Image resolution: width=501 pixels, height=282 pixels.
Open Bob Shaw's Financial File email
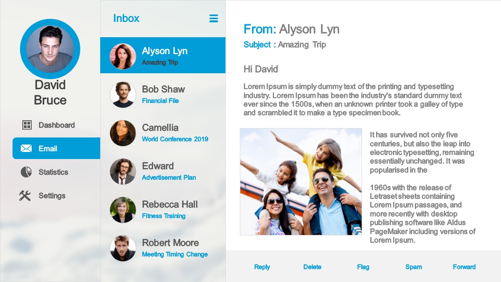click(162, 94)
